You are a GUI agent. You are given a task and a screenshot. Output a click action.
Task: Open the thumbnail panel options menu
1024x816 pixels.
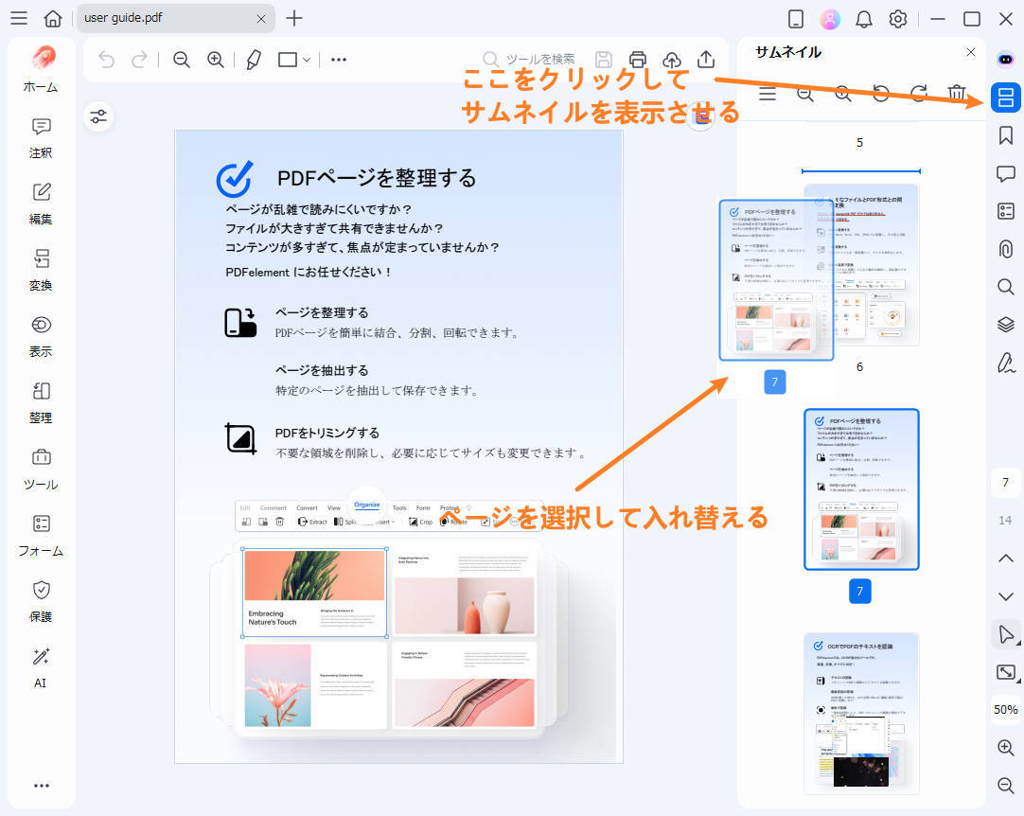[768, 94]
